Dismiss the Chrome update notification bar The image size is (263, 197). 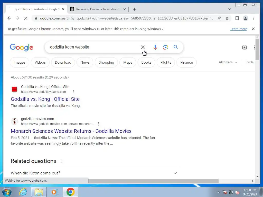253,29
